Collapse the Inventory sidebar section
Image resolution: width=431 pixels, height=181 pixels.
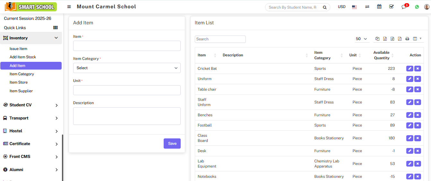[31, 38]
